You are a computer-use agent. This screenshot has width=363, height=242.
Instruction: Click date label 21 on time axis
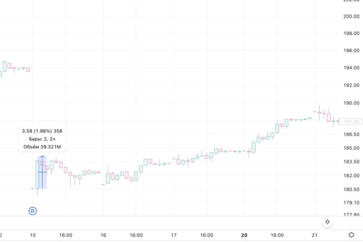point(315,235)
